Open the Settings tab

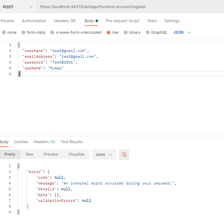click(x=172, y=21)
